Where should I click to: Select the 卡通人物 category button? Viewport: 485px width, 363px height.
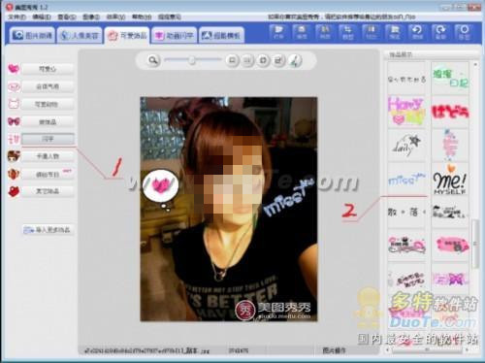48,156
